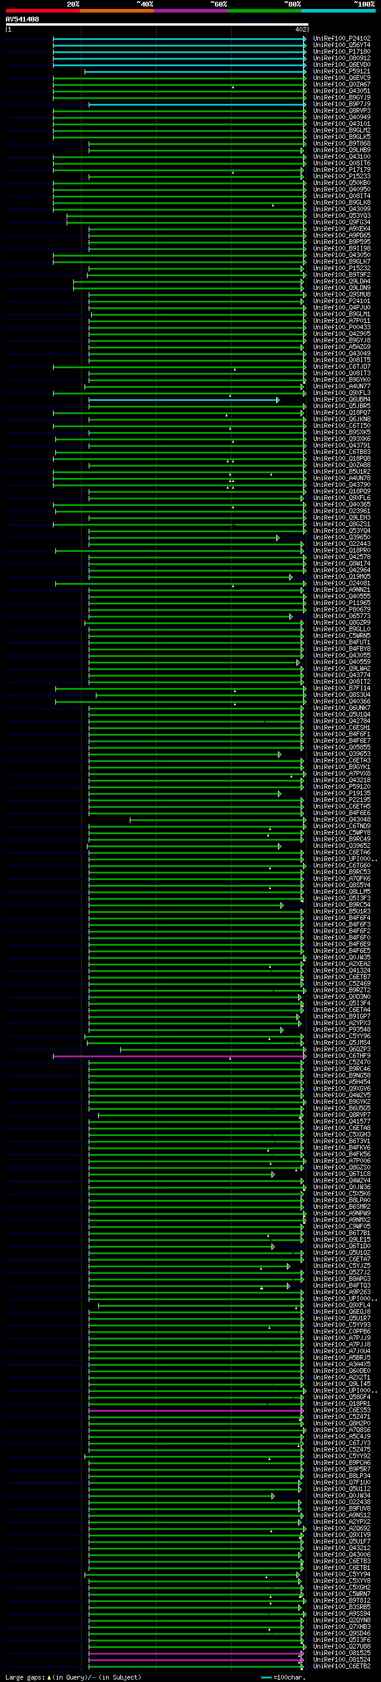Click the cyan arrowhead ending the UniRef100_Q6UBM4 bar
This screenshot has width=381, height=1682.
point(278,400)
